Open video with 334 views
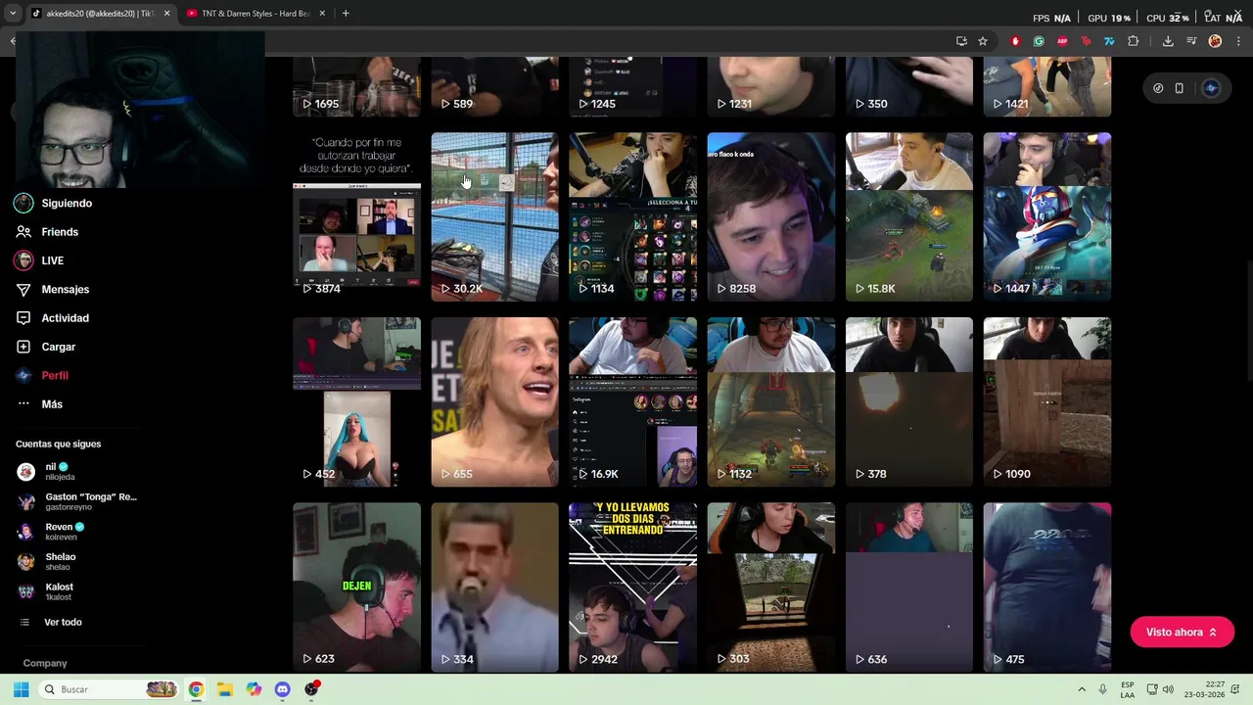This screenshot has height=705, width=1253. click(x=494, y=587)
